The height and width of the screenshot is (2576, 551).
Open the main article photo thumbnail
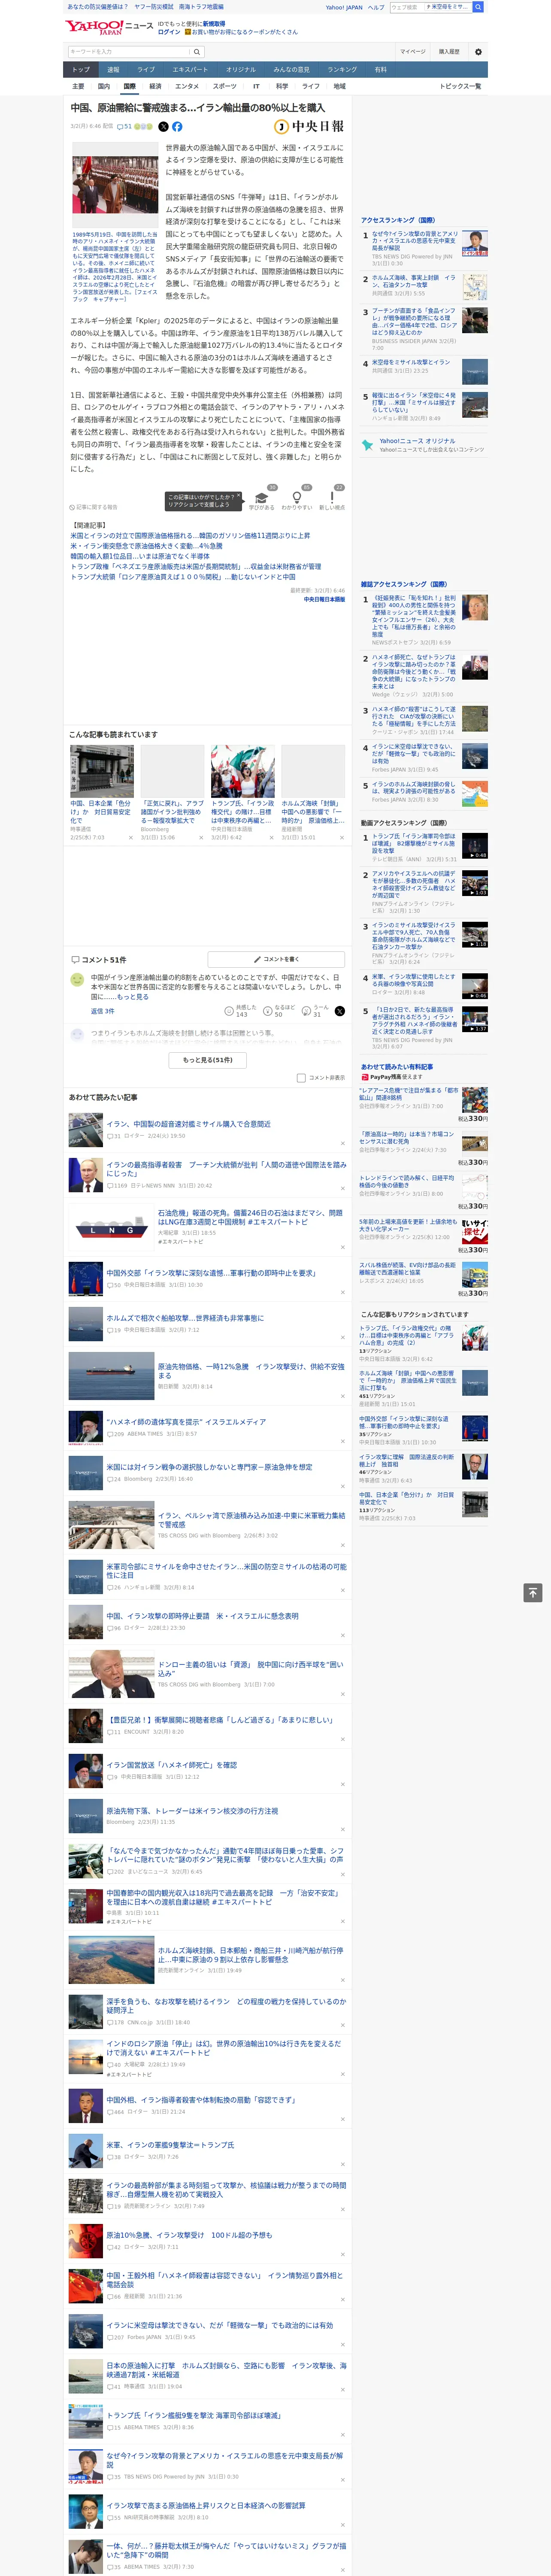(x=115, y=185)
